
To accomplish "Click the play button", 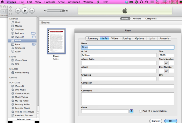I will 25,11.
